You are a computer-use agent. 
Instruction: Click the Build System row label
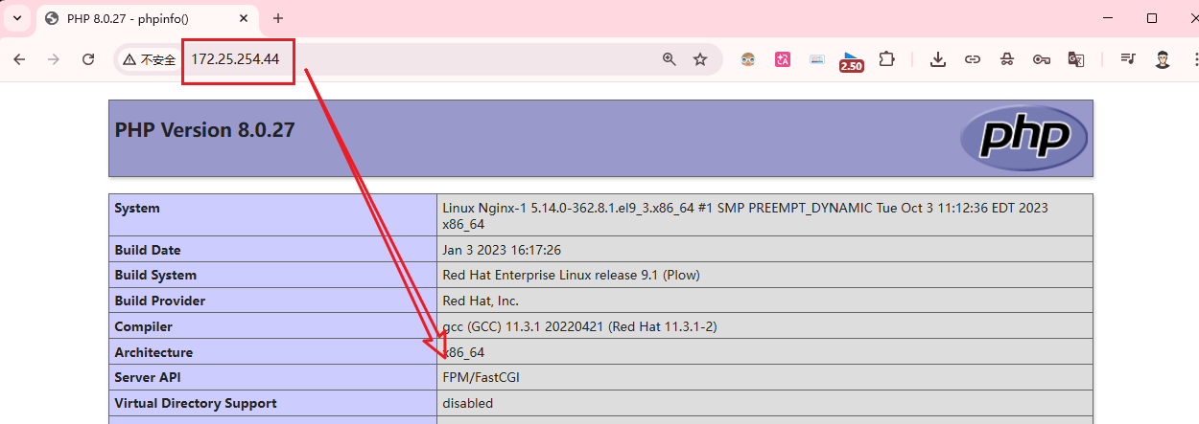click(155, 275)
